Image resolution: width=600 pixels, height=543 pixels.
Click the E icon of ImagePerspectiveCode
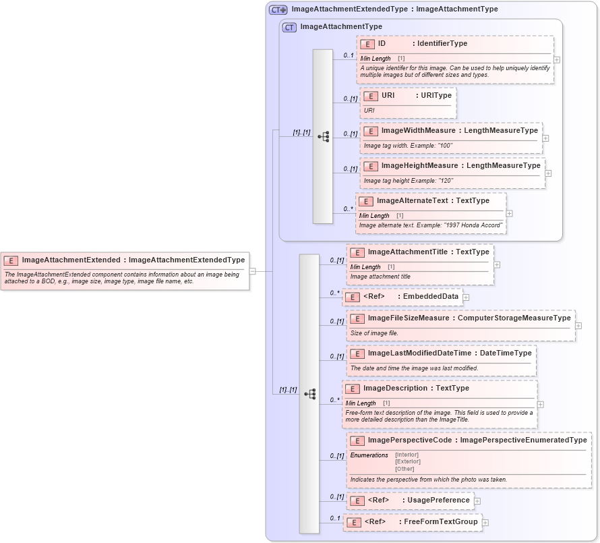[357, 440]
